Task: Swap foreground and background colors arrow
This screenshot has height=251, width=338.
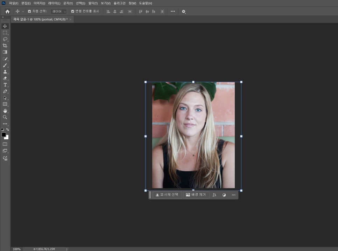Action: pyautogui.click(x=8, y=130)
